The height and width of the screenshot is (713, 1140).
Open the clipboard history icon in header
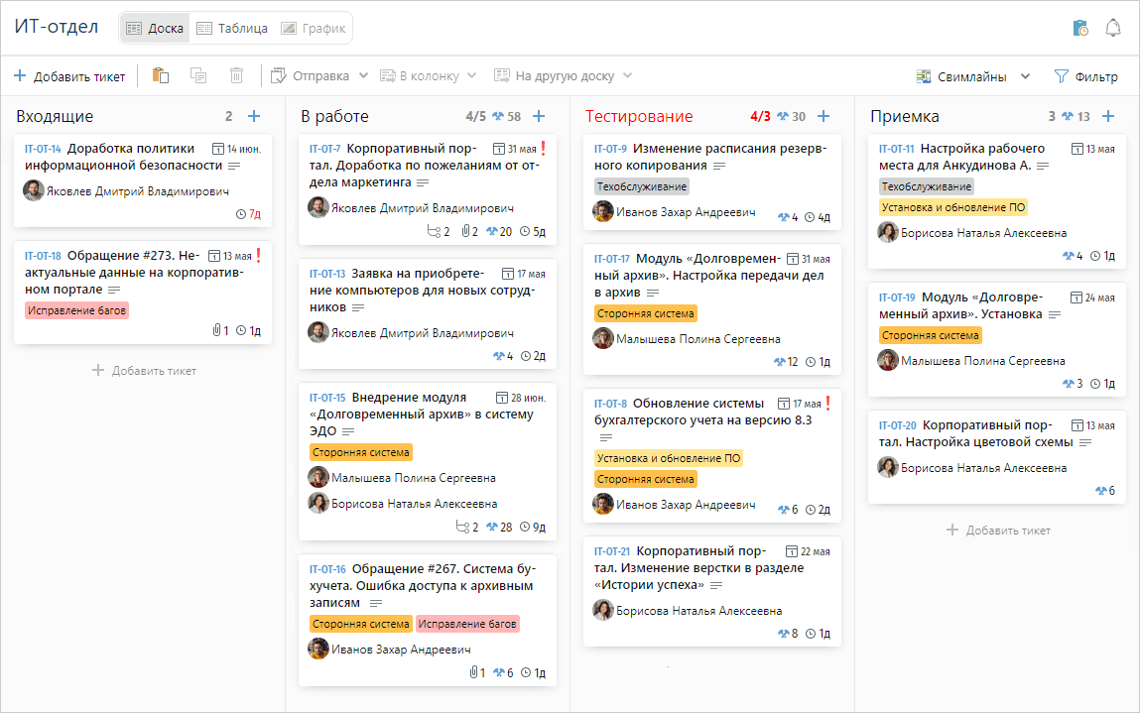click(x=1080, y=28)
